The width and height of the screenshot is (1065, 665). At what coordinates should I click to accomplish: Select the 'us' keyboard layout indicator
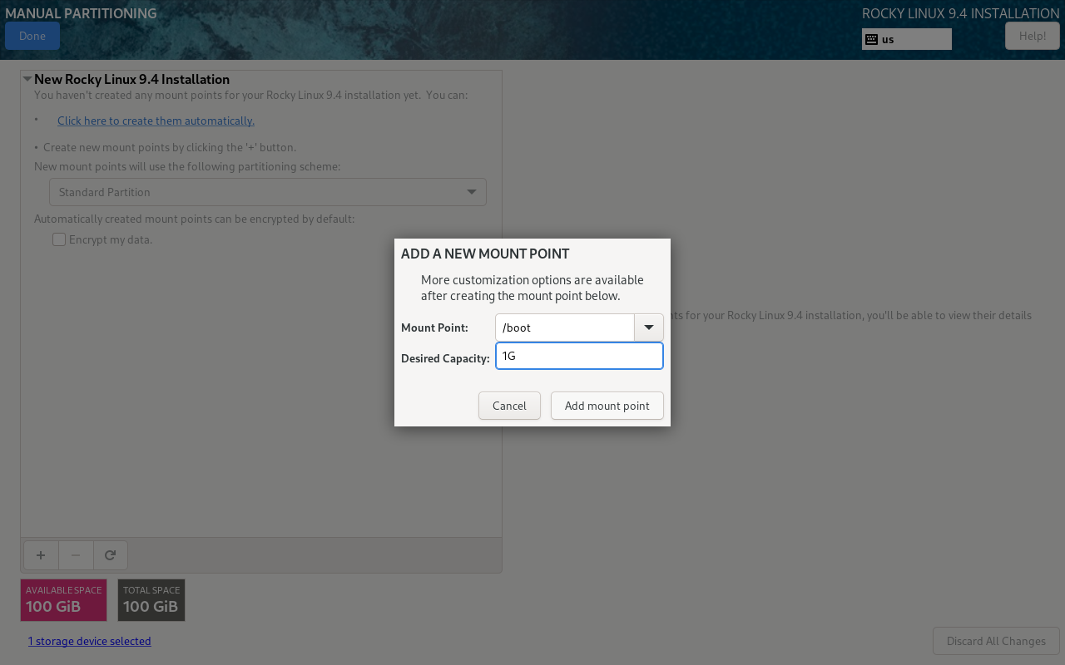click(907, 39)
